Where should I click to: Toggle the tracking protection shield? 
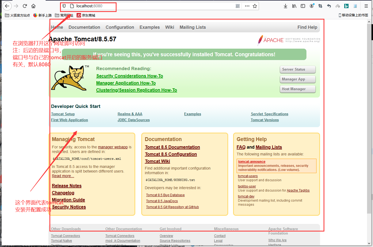tap(64, 6)
